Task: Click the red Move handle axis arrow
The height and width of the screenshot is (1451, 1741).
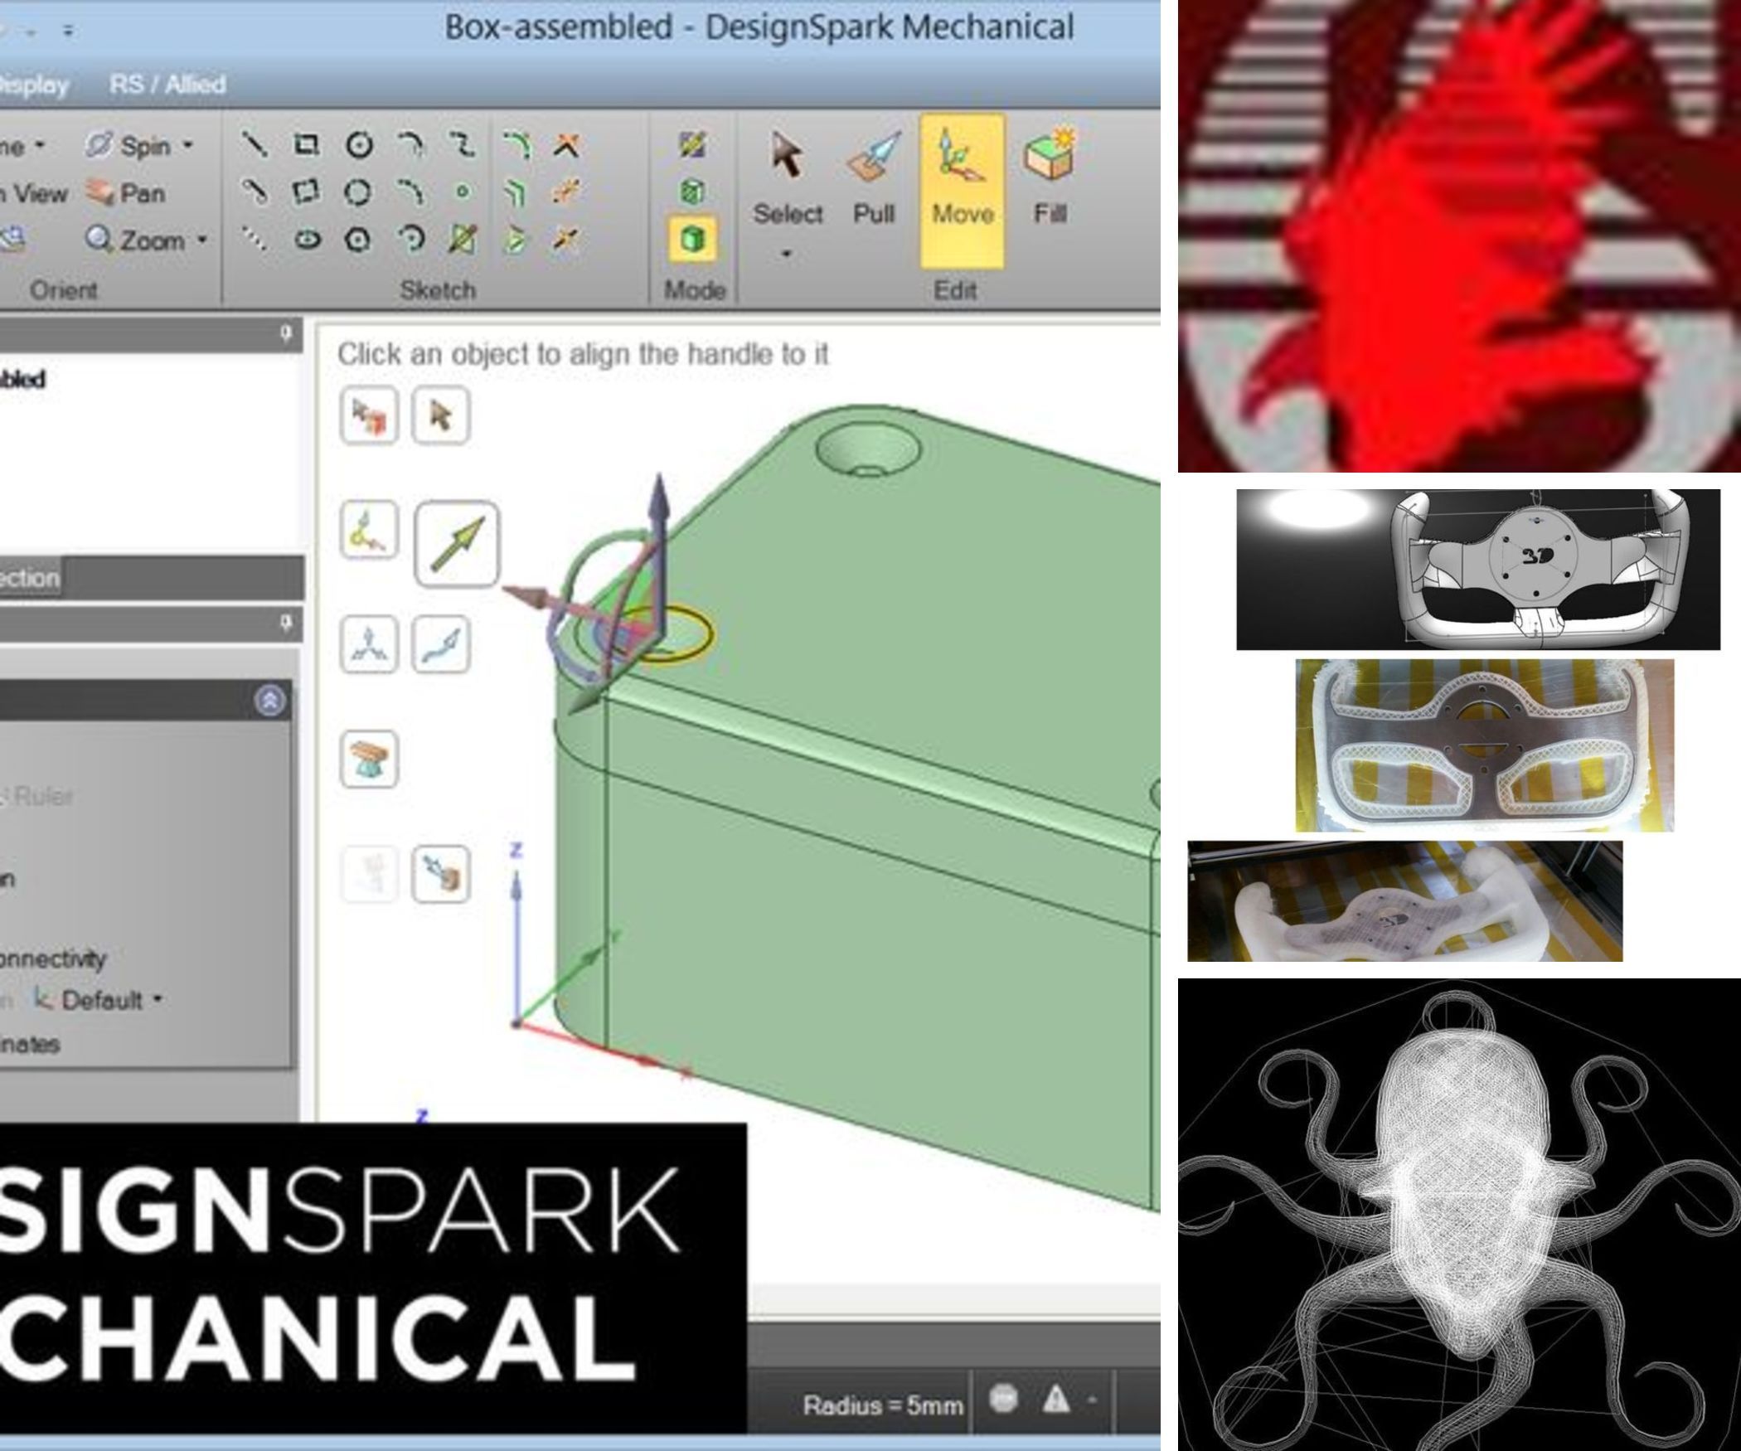Action: 526,597
